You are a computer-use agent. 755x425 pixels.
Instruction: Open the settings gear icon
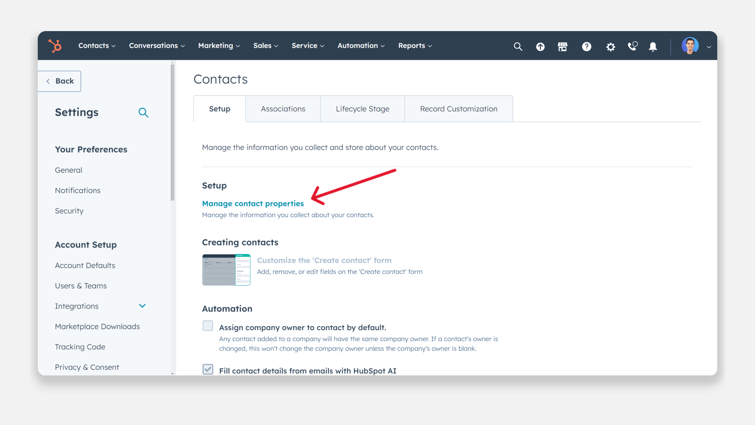pyautogui.click(x=610, y=47)
